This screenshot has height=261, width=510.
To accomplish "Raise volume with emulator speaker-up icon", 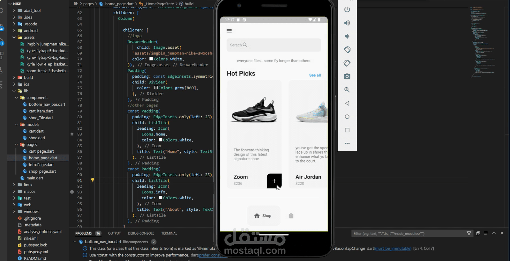I will 347,23.
